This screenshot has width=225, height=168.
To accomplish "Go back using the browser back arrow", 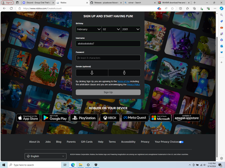I will (x=4, y=9).
